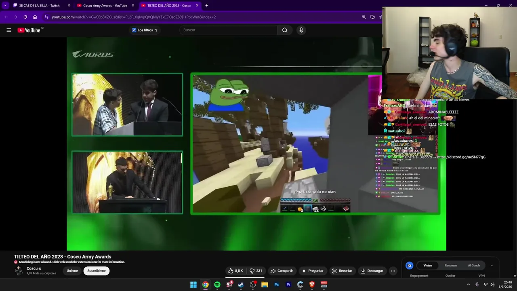Open OBS Studio from the taskbar
This screenshot has width=517, height=291.
253,285
